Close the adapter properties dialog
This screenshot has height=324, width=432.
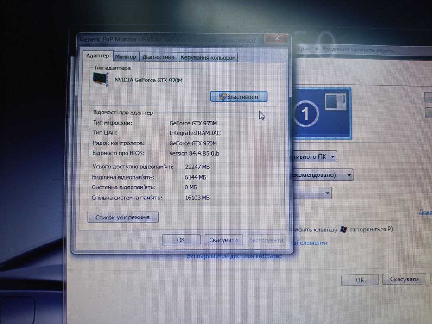(x=277, y=38)
